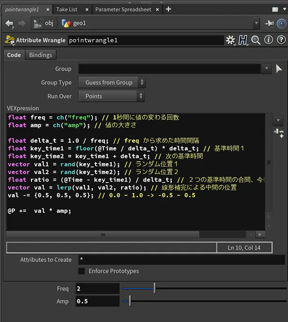Open the Group field dropdown arrow
The image size is (288, 322).
coord(266,69)
